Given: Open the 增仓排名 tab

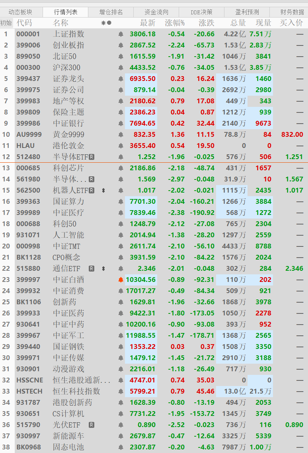Looking at the screenshot, I should pos(111,12).
